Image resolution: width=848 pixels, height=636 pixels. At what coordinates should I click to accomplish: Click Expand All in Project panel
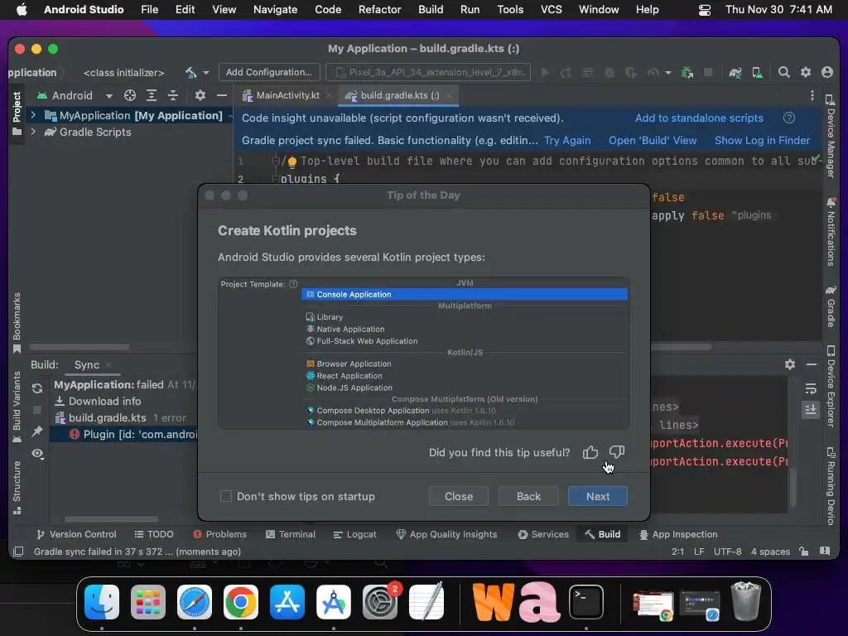pos(152,95)
